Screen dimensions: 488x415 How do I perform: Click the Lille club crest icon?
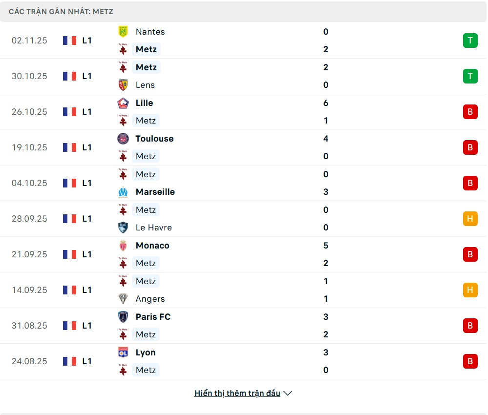tap(123, 103)
